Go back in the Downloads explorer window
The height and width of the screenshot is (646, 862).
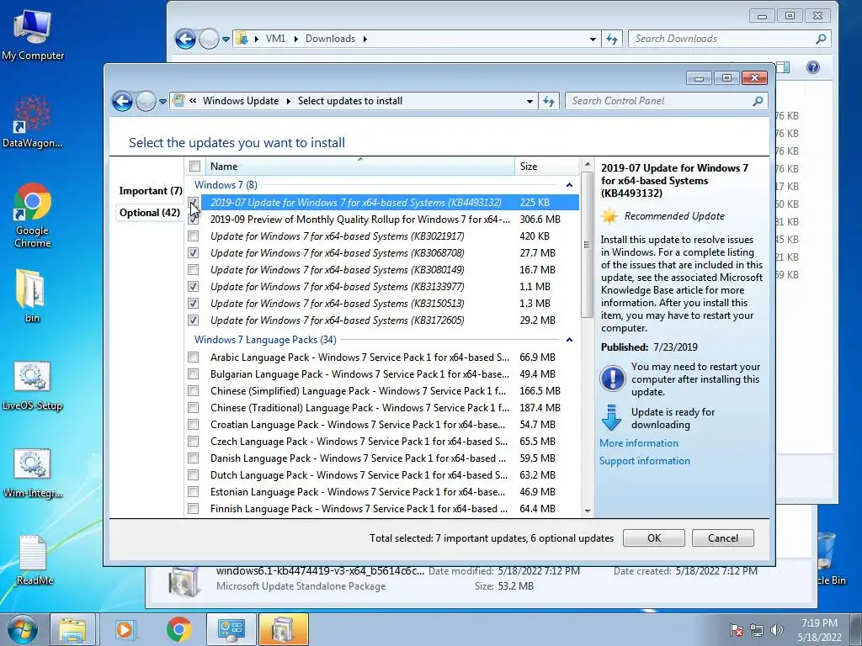tap(185, 39)
